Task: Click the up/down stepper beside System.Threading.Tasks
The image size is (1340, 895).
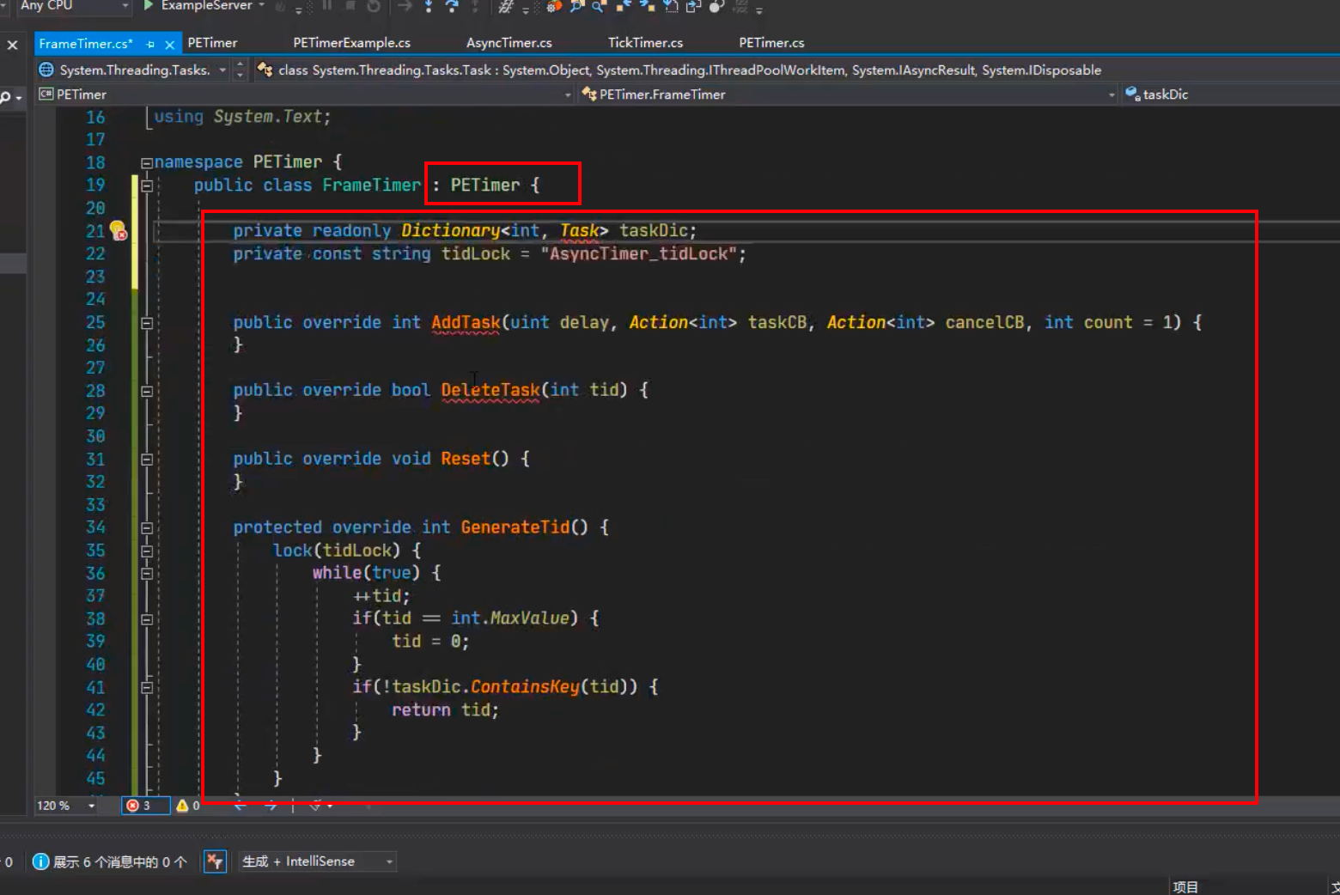Action: click(x=240, y=70)
